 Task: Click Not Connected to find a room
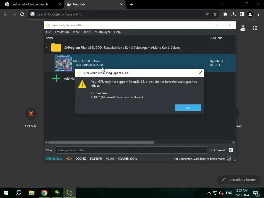point(199,159)
